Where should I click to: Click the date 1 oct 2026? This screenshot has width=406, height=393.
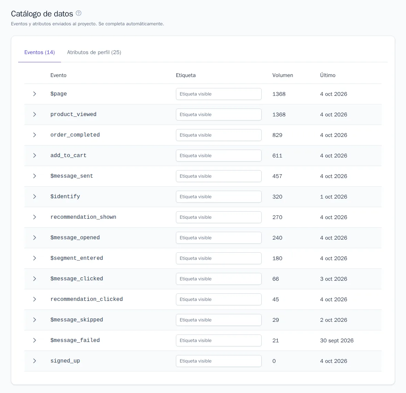pos(334,197)
